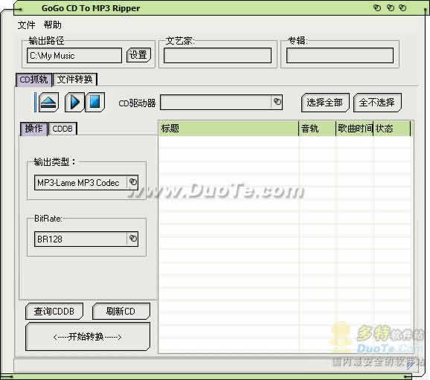Image resolution: width=430 pixels, height=380 pixels.
Task: Open the CD驱动器 drive dropdown
Action: pyautogui.click(x=277, y=102)
